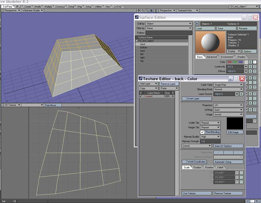Image resolution: width=261 pixels, height=203 pixels.
Task: Open the UV_test_object current object dropdown
Action: click(244, 6)
